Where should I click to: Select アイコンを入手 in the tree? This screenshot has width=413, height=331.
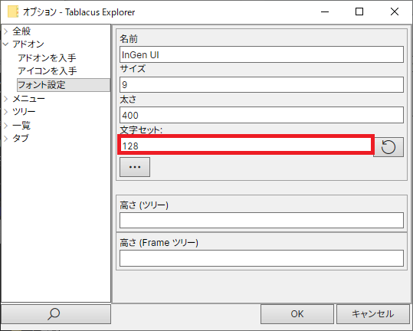pos(48,70)
